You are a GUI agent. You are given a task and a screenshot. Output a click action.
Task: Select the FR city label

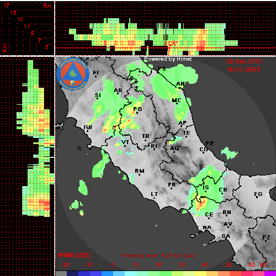coord(172,184)
